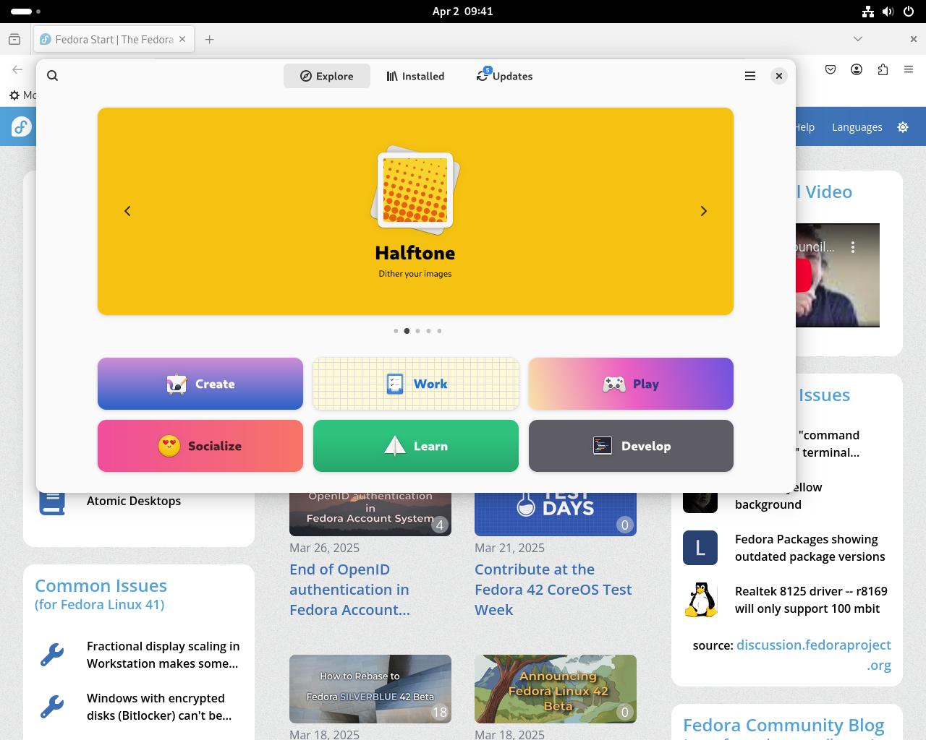Click the OpenID authentication article thumbnail
Image resolution: width=926 pixels, height=740 pixels.
[370, 515]
